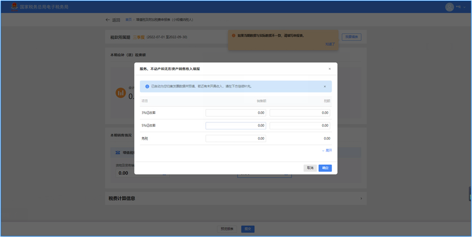Click the orange bar chart icon
Image resolution: width=472 pixels, height=237 pixels.
pos(120,92)
